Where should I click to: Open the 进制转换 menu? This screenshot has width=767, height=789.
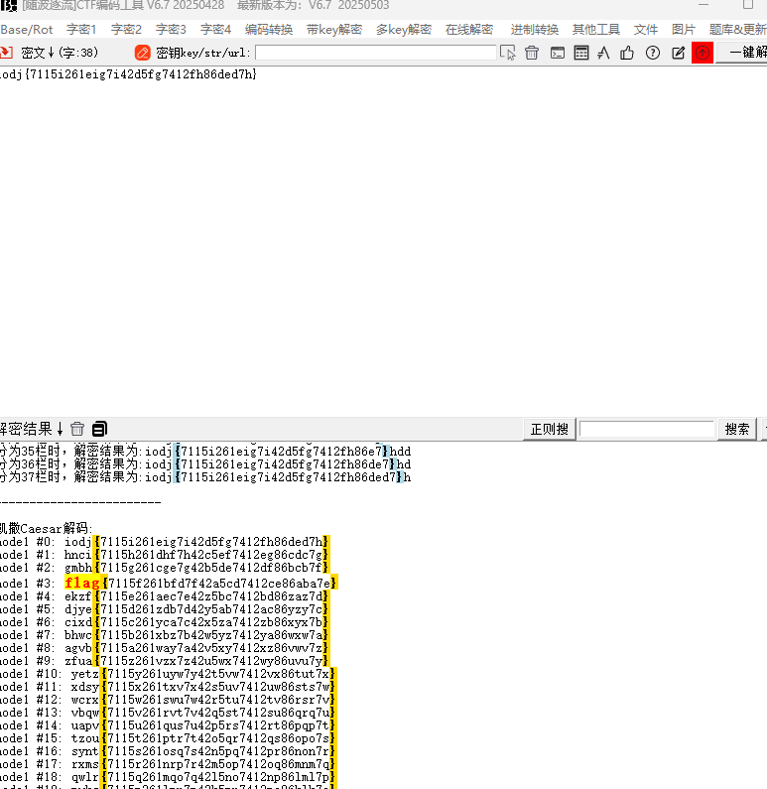[x=535, y=30]
